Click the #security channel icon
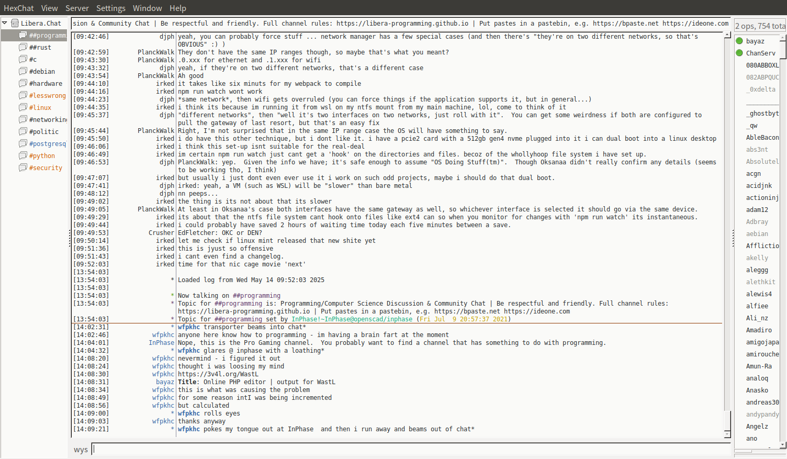 click(x=23, y=167)
